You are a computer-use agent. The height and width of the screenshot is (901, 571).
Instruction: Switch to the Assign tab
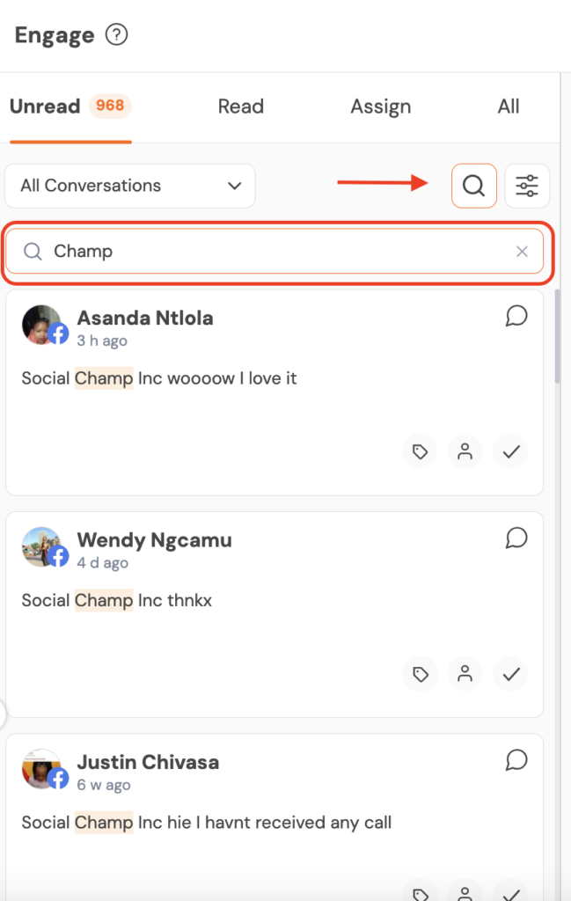pyautogui.click(x=380, y=106)
